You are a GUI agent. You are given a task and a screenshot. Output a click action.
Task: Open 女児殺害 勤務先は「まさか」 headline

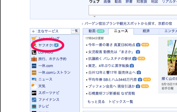tap(111, 52)
